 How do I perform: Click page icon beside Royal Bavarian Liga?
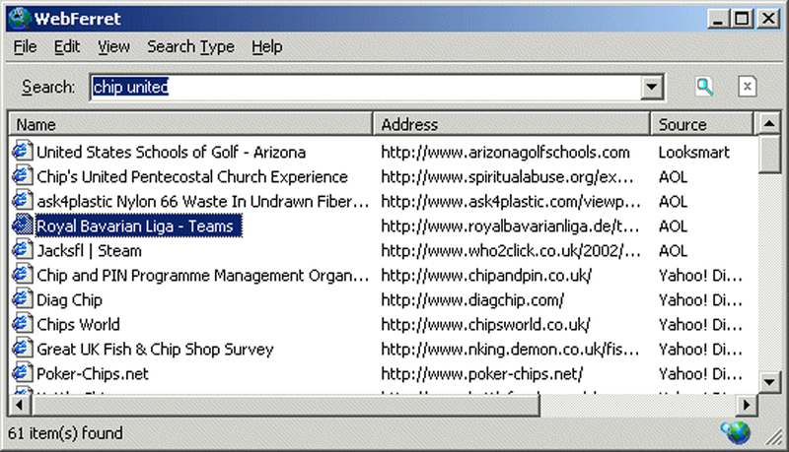[x=22, y=226]
